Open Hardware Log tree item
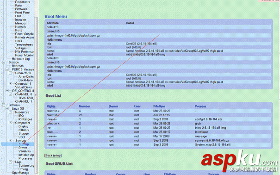This screenshot has width=280, height=175. [21, 59]
